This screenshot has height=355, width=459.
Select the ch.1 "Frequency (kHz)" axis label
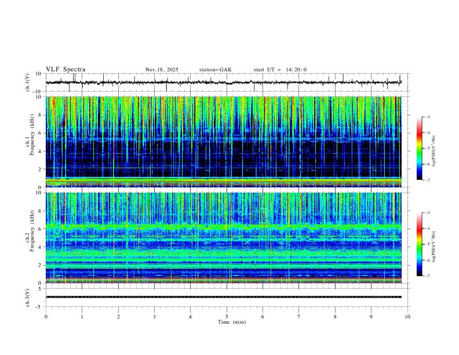pyautogui.click(x=32, y=135)
